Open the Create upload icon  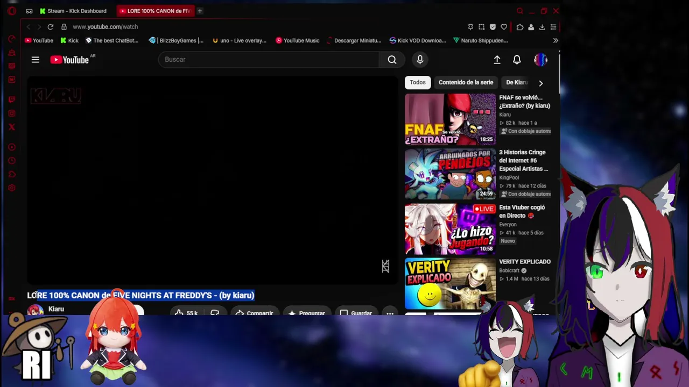click(x=497, y=60)
